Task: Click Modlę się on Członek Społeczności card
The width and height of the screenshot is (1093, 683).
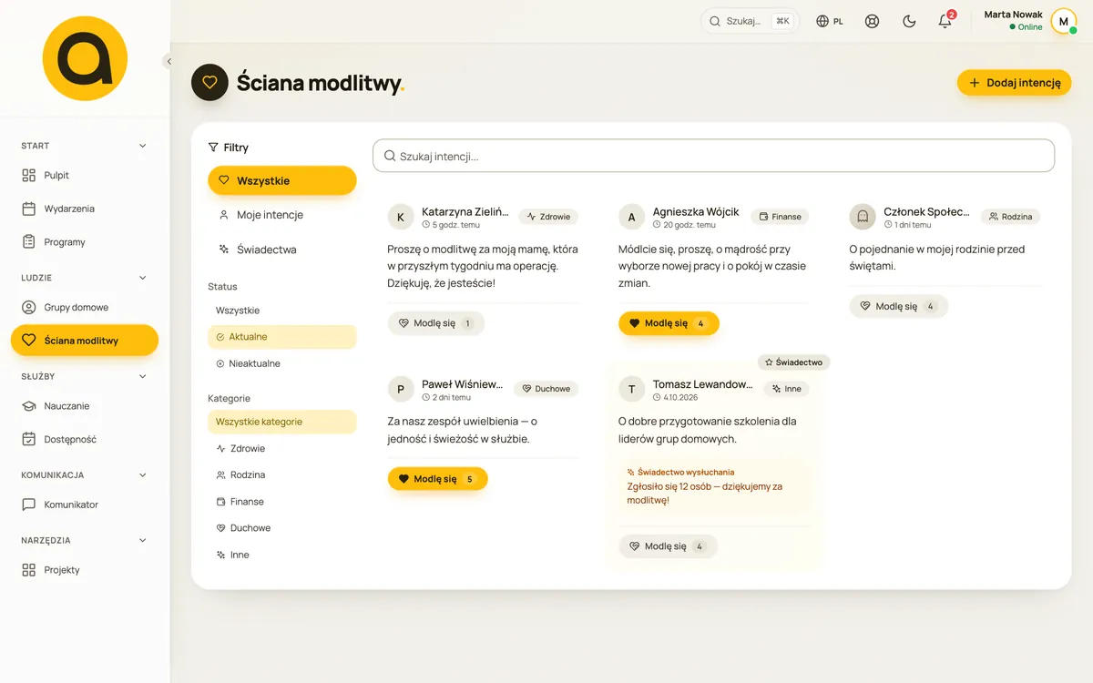Action: pyautogui.click(x=899, y=306)
